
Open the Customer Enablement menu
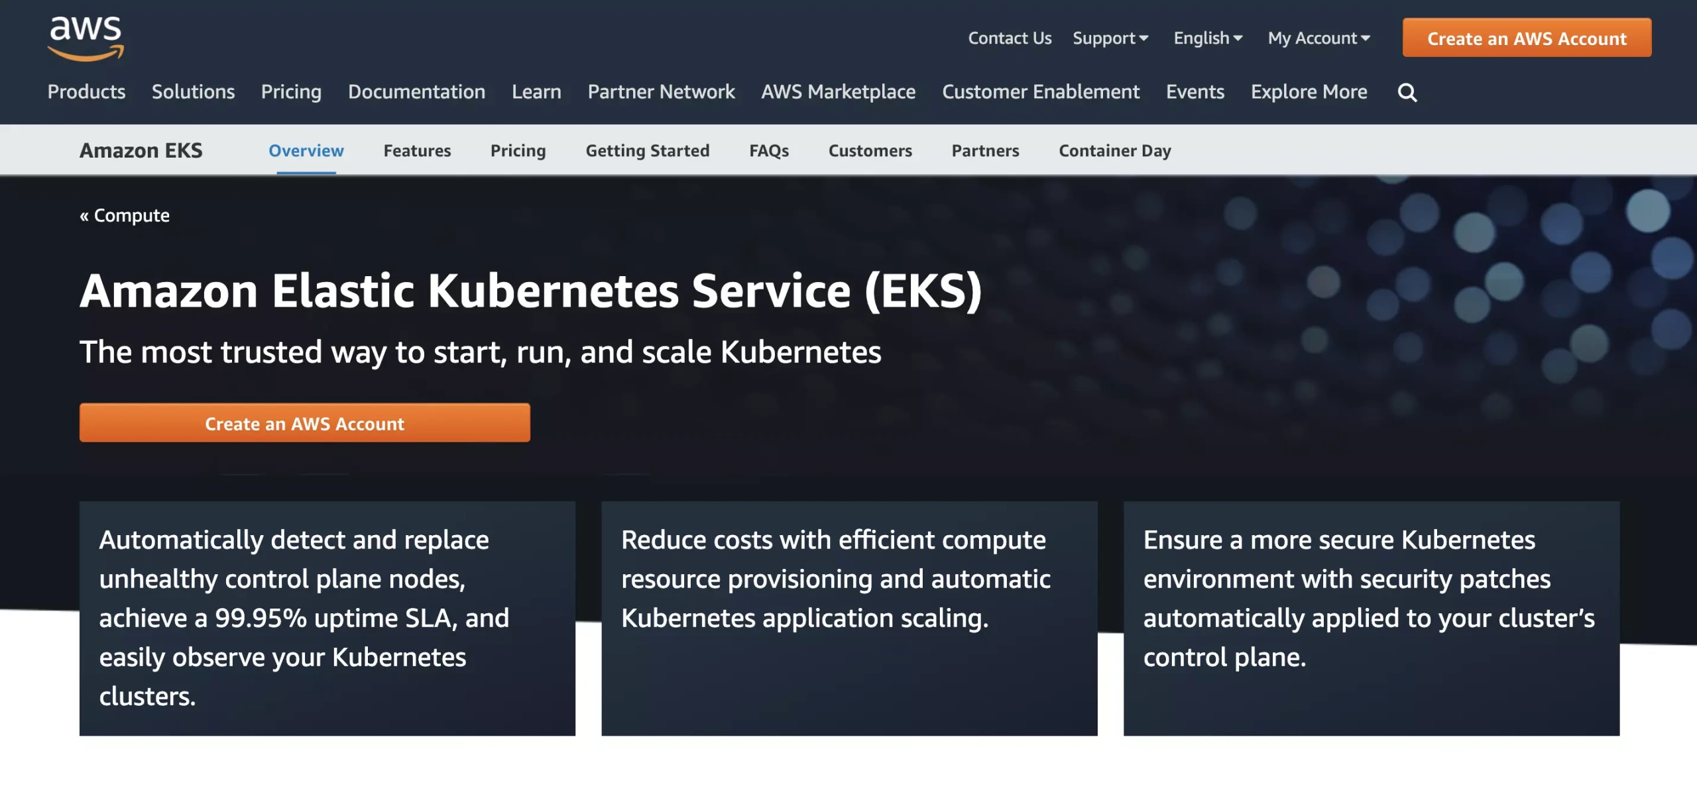click(1041, 91)
